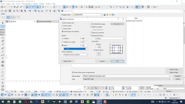Open the Edition menu
The width and height of the screenshot is (185, 104).
[8, 4]
